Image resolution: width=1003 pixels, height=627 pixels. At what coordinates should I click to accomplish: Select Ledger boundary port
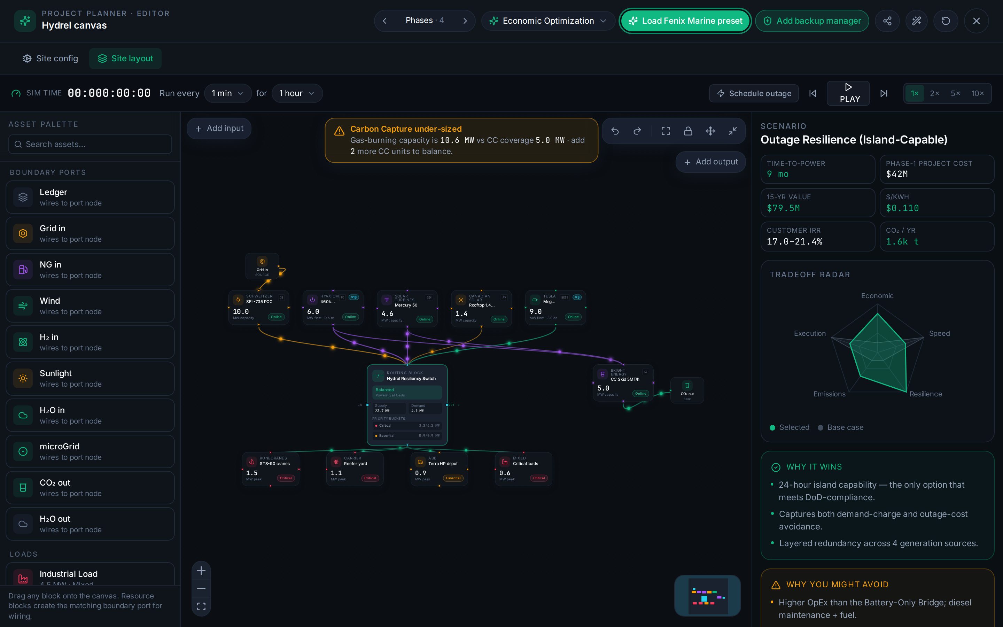point(90,197)
